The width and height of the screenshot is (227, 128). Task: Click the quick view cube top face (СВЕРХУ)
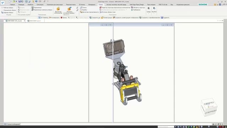click(209, 103)
